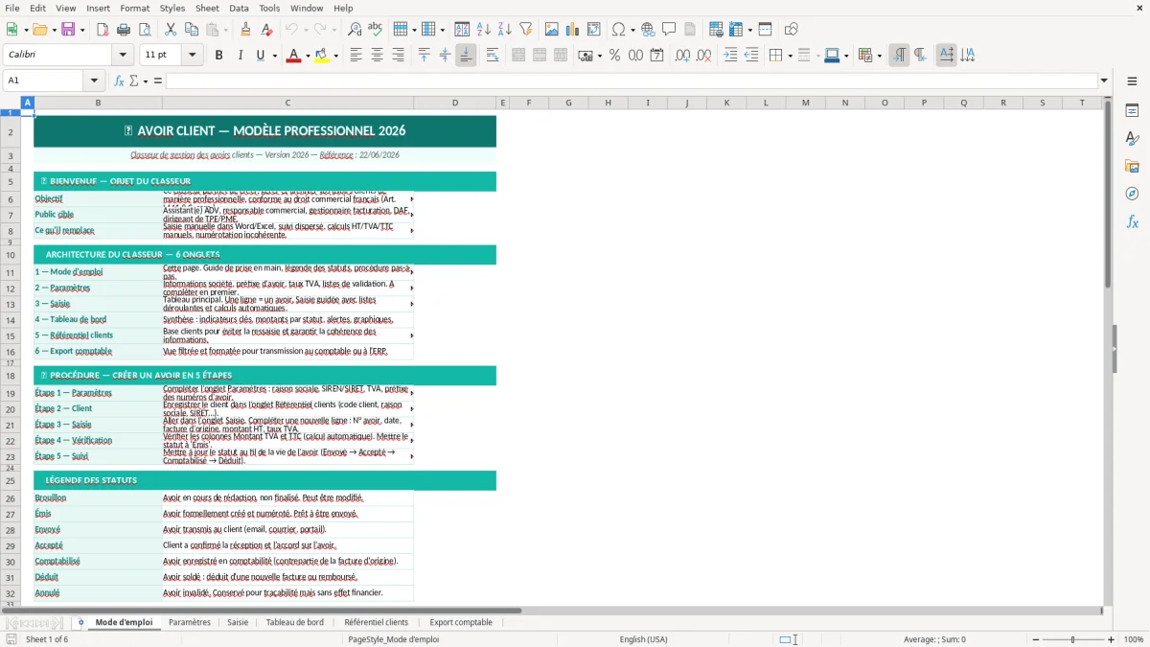Screen dimensions: 1150x647
Task: Sort descending Z to A
Action: (x=505, y=30)
